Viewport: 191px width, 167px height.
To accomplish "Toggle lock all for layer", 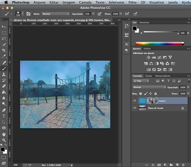I will click(155, 94).
